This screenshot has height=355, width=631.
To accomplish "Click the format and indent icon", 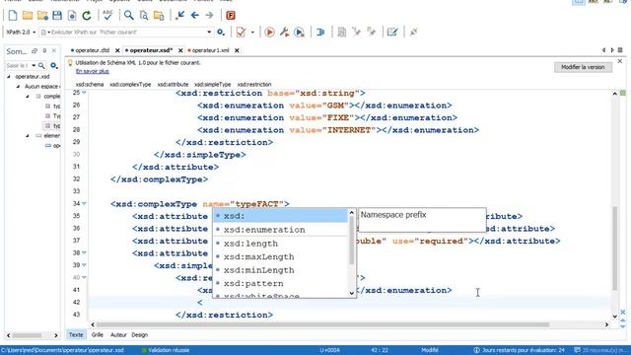I will click(x=320, y=33).
